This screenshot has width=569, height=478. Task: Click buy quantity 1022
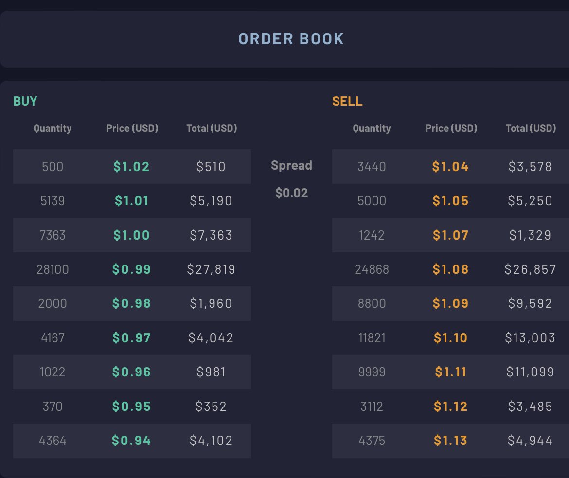coord(53,372)
